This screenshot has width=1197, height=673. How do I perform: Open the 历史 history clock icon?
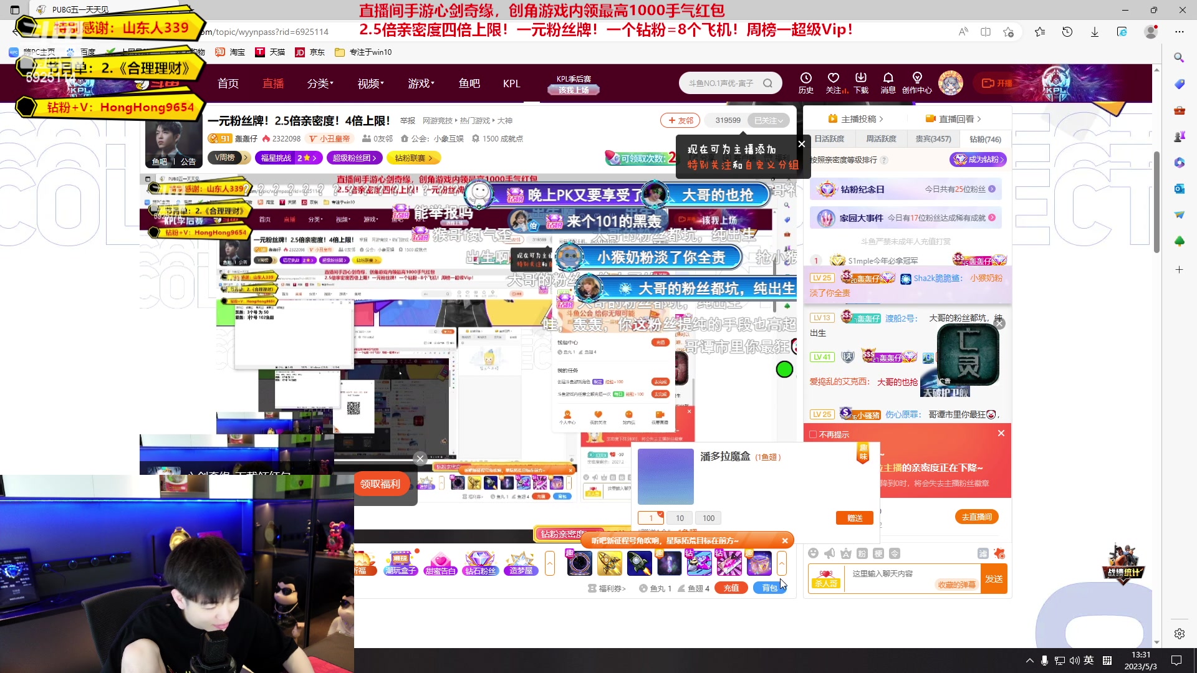[805, 78]
